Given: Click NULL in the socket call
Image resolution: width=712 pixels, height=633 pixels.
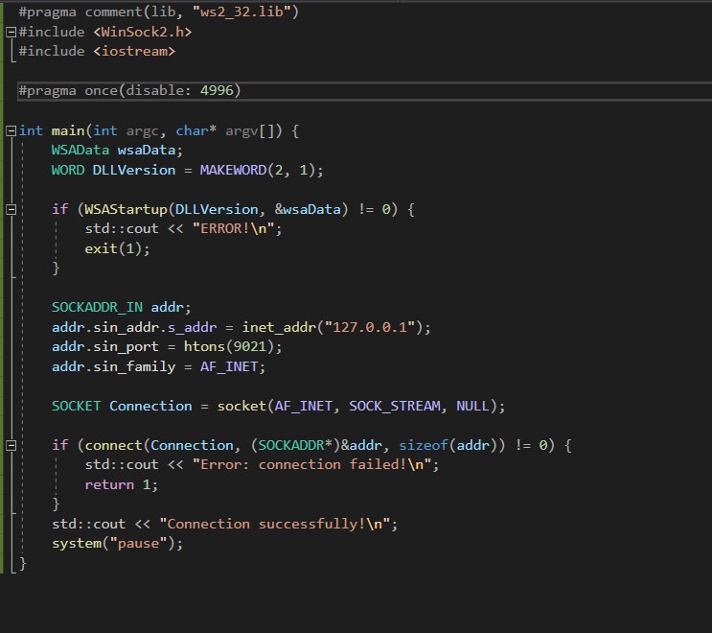Looking at the screenshot, I should tap(472, 406).
